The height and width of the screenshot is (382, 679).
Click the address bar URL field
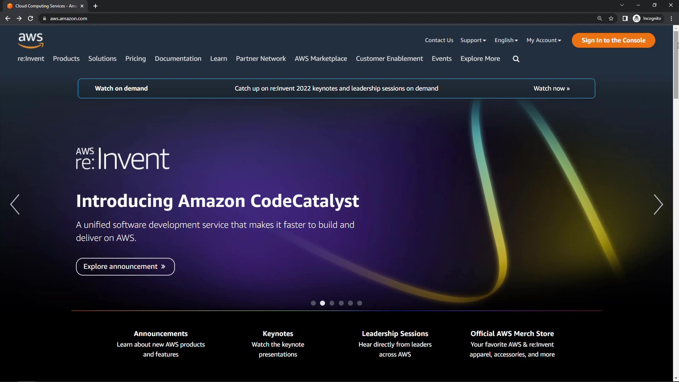318,18
